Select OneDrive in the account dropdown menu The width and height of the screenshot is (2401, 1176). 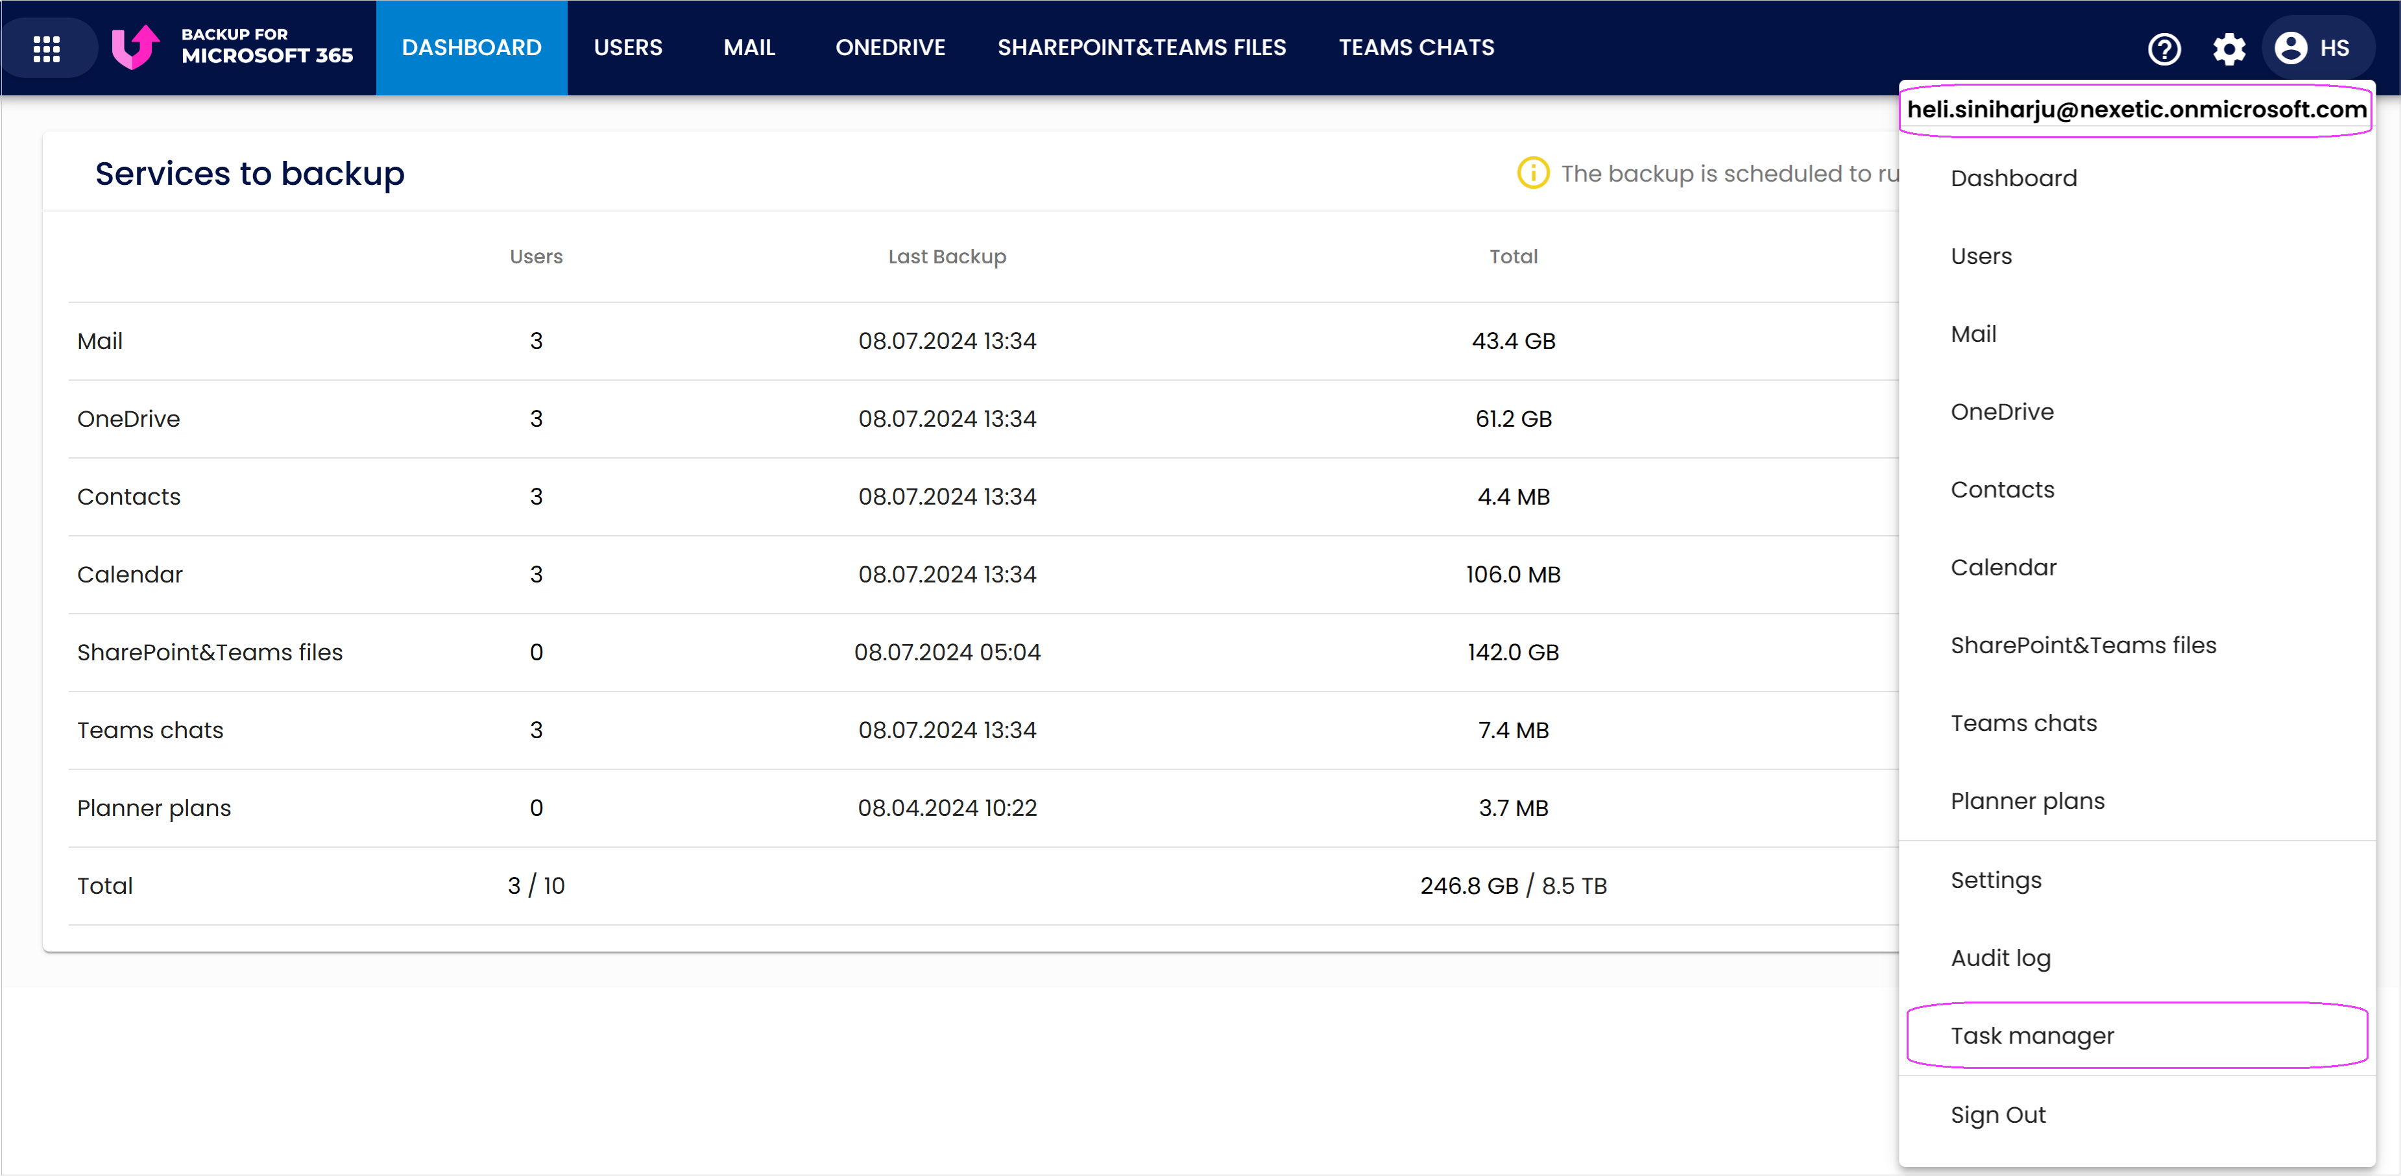tap(2136, 412)
